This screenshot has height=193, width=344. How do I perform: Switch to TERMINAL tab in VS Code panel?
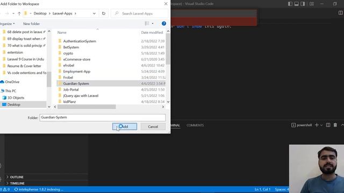click(175, 125)
